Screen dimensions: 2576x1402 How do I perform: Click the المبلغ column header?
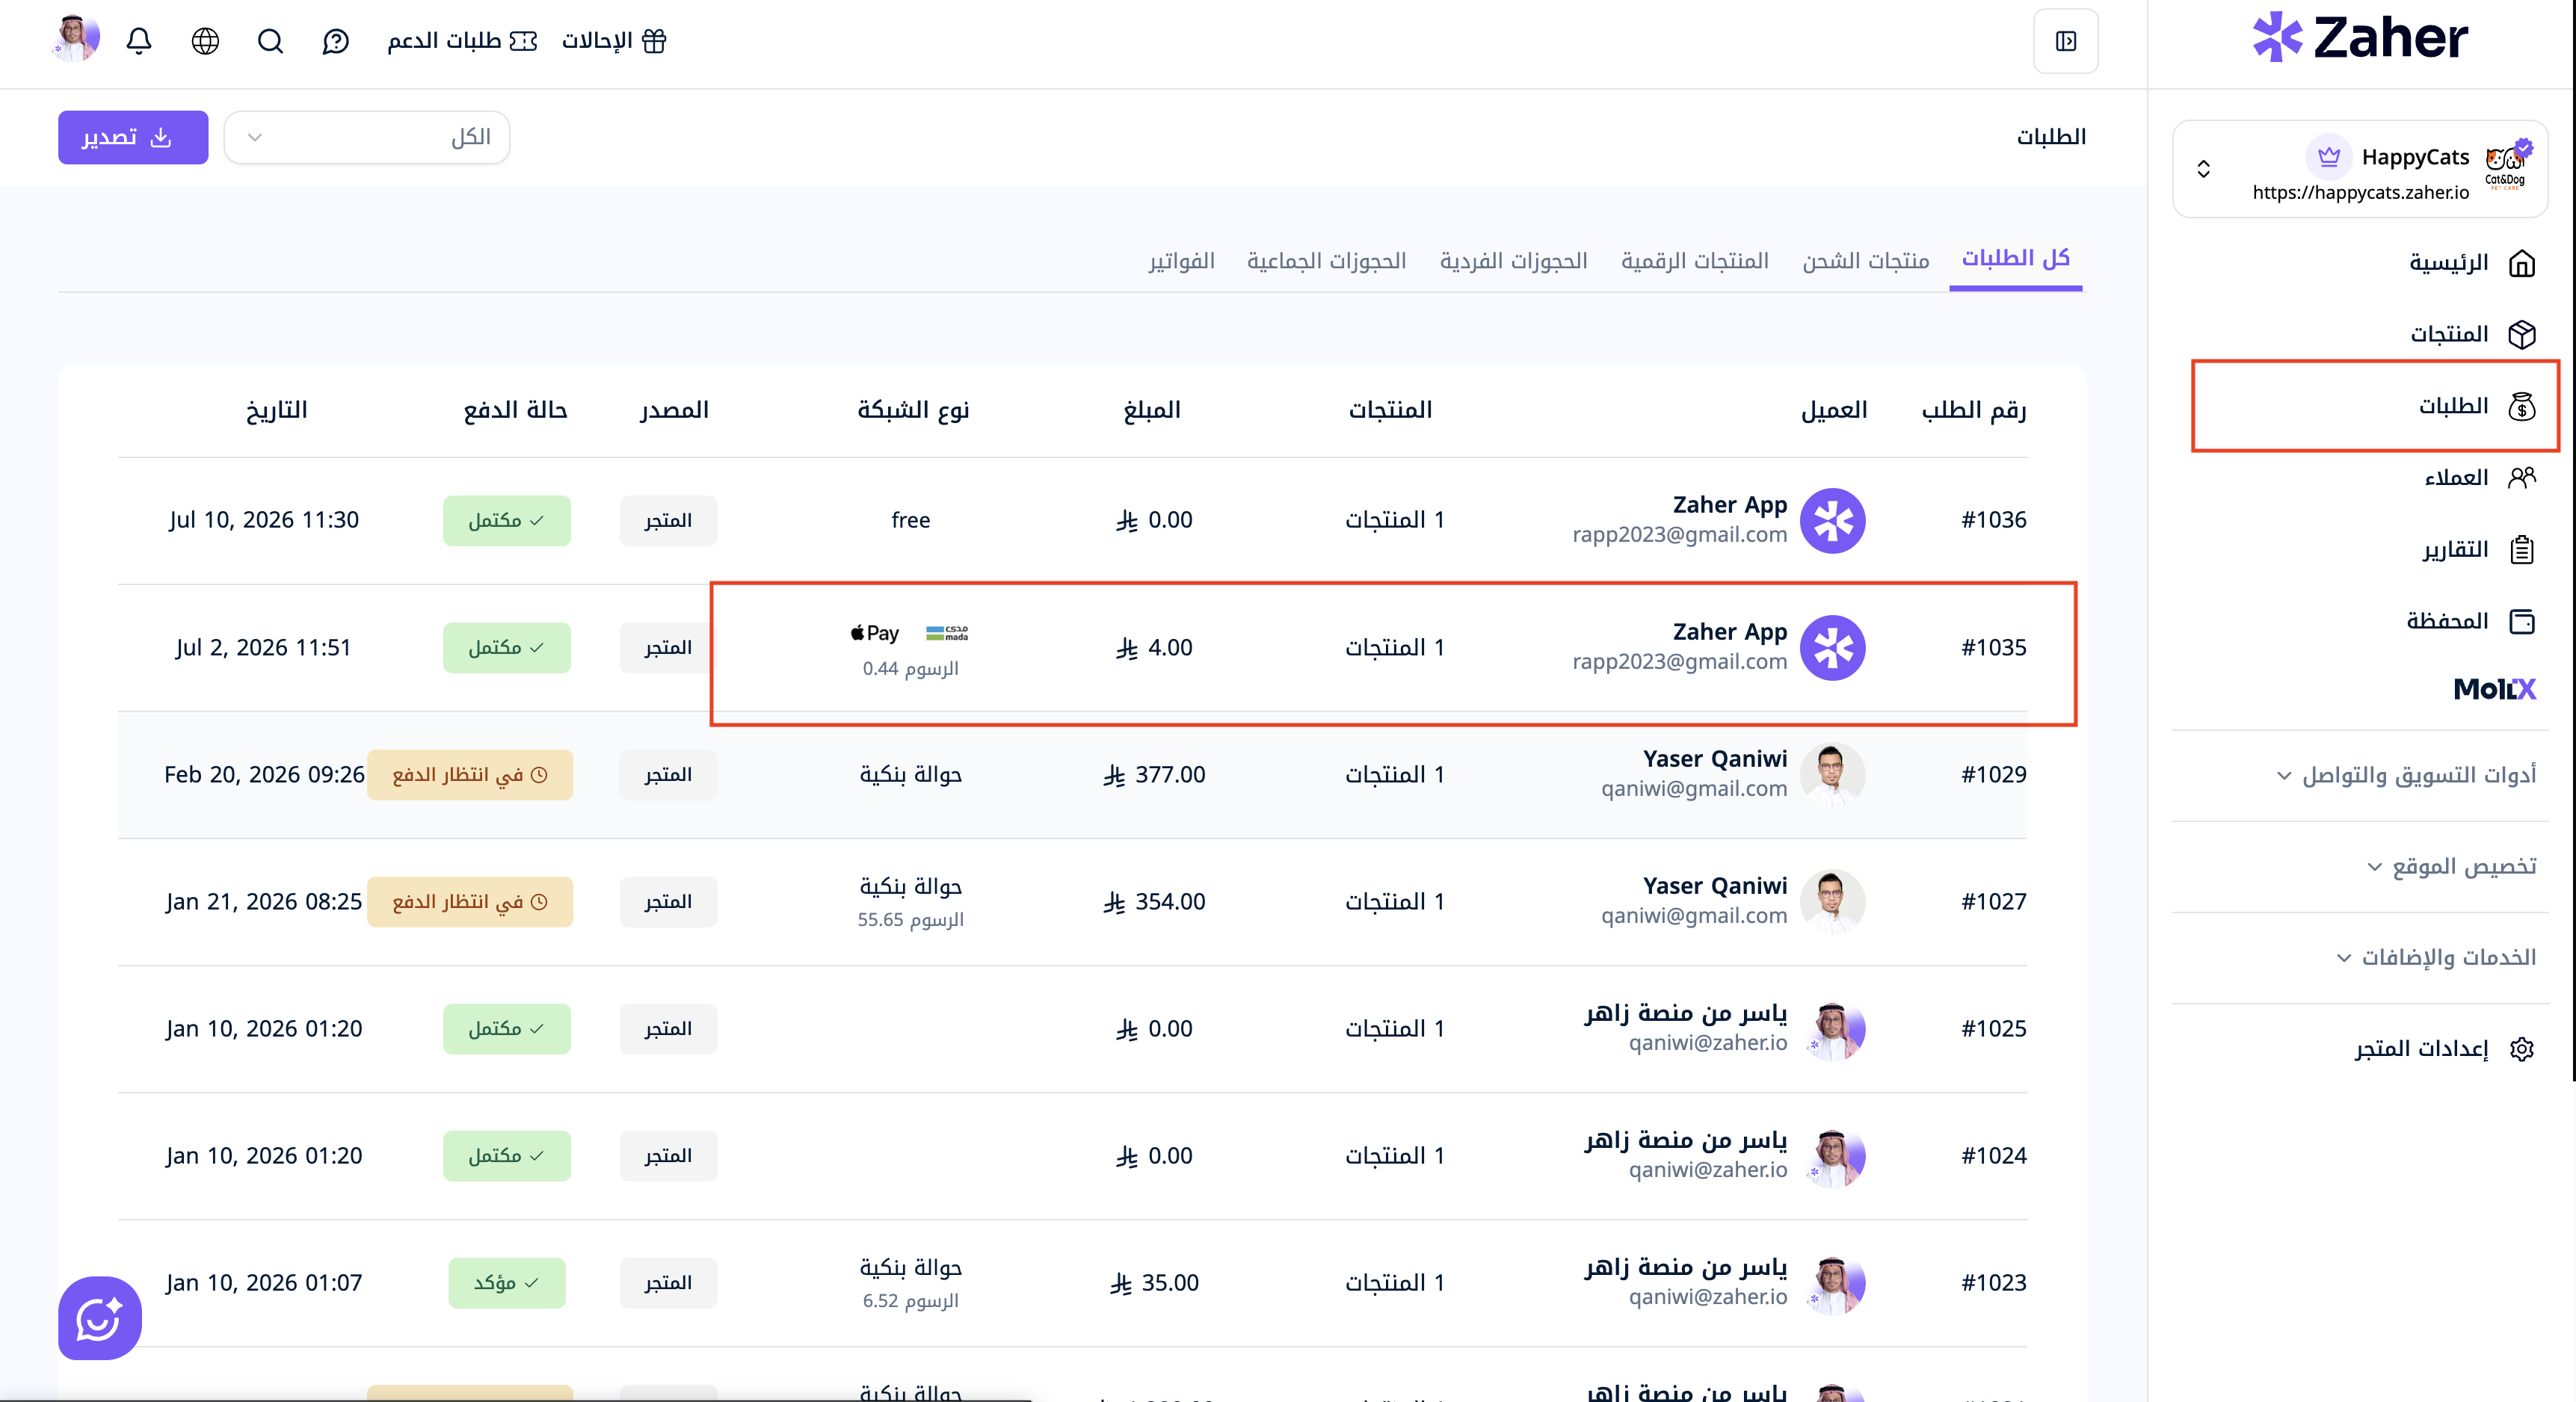pyautogui.click(x=1152, y=410)
